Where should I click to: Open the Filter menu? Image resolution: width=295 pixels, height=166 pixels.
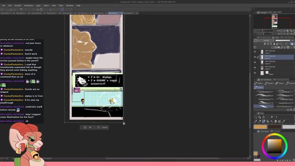pyautogui.click(x=61, y=6)
